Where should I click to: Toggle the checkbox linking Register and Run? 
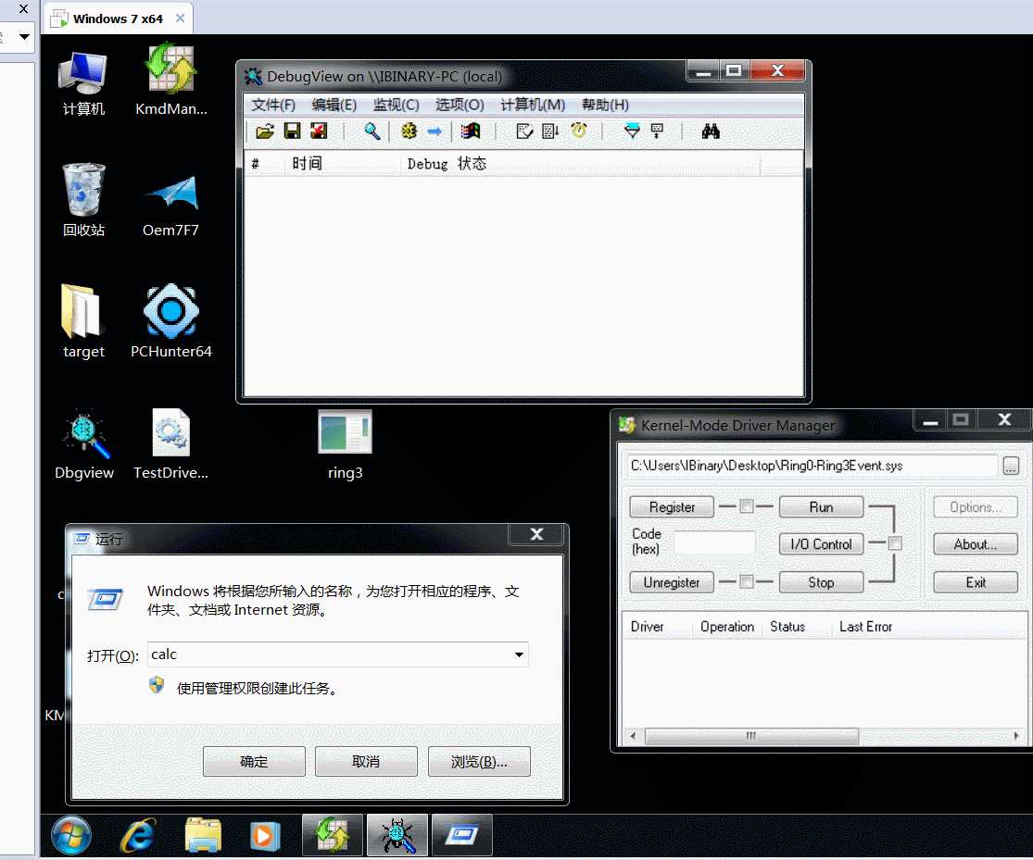(x=747, y=506)
